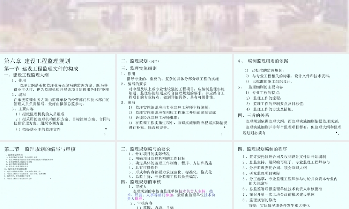Image resolution: width=349 pixels, height=209 pixels.
Task: Click the line 3、分析监理委托合同、领会监理大纲
Action: click(275, 168)
